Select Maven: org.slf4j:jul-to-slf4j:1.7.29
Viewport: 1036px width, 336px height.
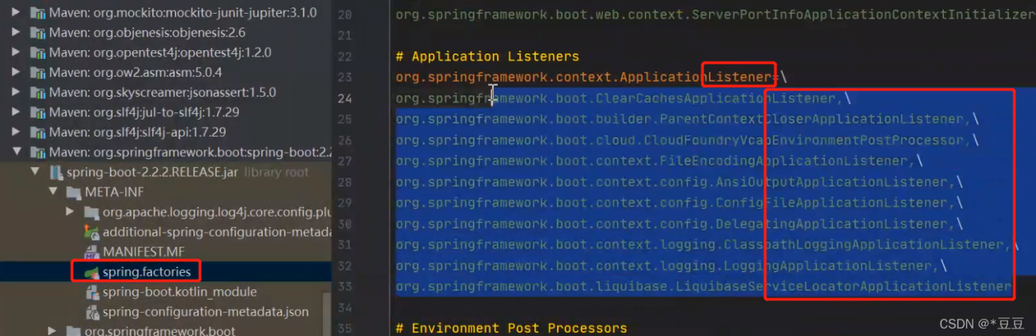point(143,112)
